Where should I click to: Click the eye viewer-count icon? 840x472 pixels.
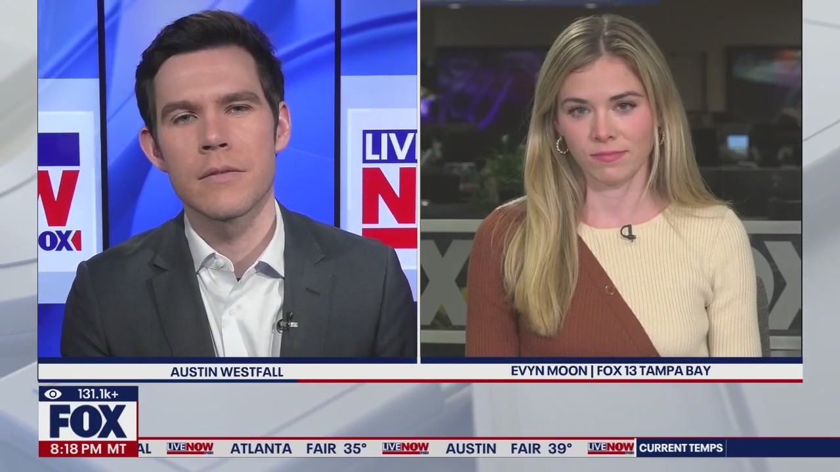(x=53, y=394)
